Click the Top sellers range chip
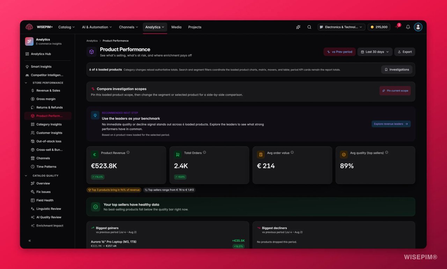The width and height of the screenshot is (447, 269). (x=169, y=190)
